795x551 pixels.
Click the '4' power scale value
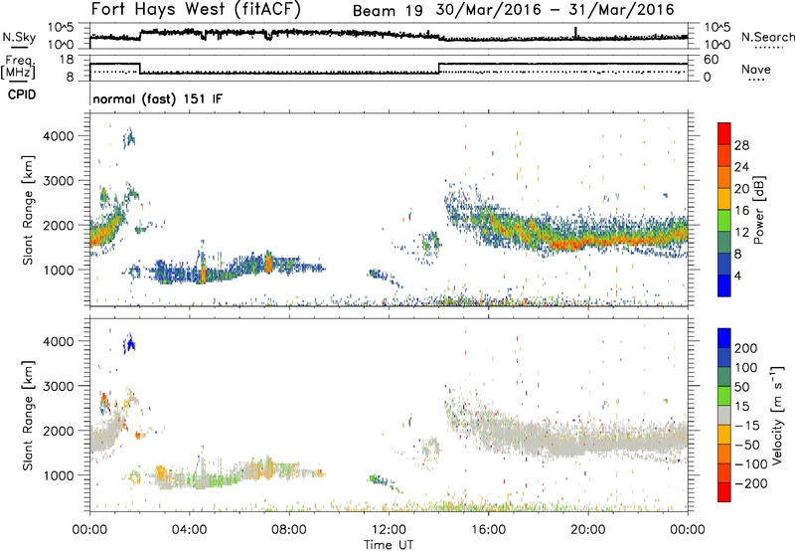[x=737, y=275]
